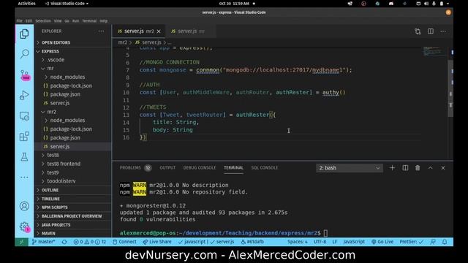The height and width of the screenshot is (263, 468).
Task: Switch to OUTPUT tab
Action: coord(167,168)
